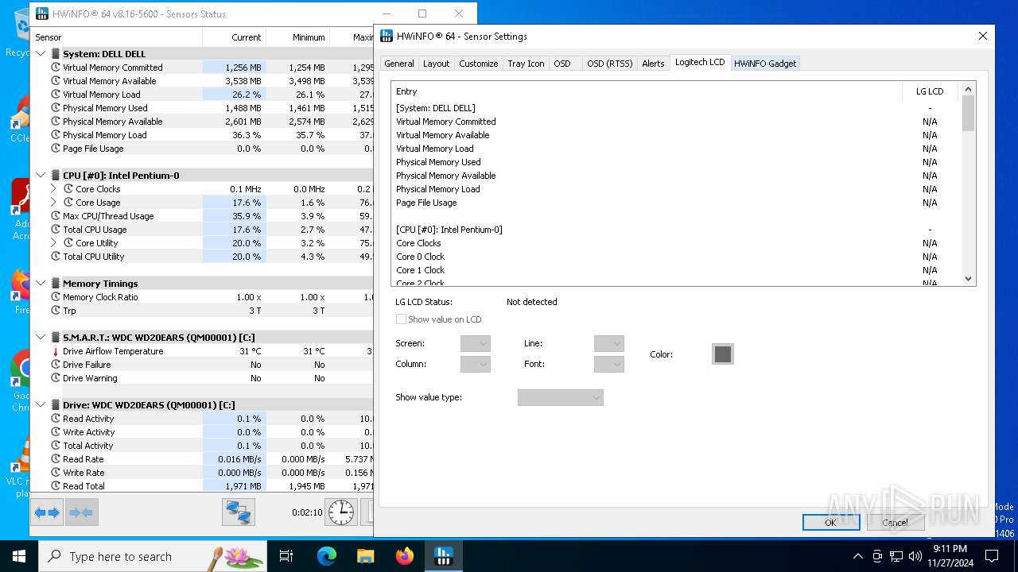Open the Show value type dropdown

[560, 397]
